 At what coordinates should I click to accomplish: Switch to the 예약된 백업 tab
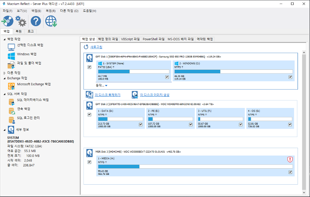tap(205, 39)
